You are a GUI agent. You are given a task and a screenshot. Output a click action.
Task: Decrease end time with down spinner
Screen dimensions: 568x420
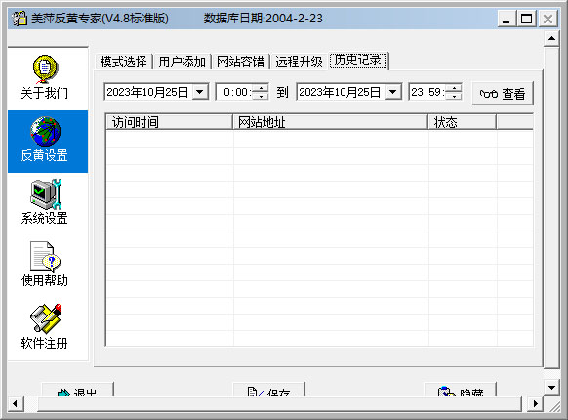click(454, 96)
